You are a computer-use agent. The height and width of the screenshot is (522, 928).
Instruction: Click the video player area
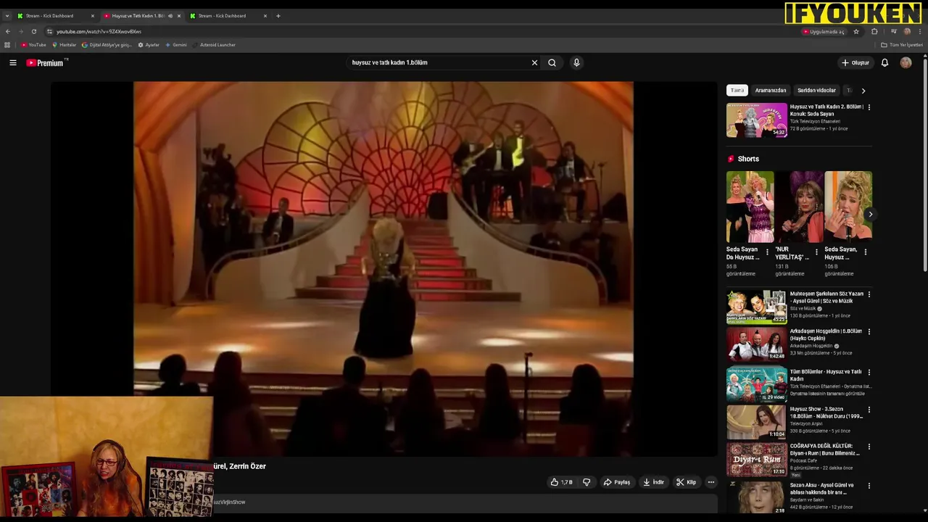pyautogui.click(x=384, y=269)
